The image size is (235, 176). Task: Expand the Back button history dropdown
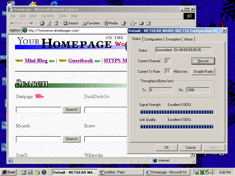25,23
